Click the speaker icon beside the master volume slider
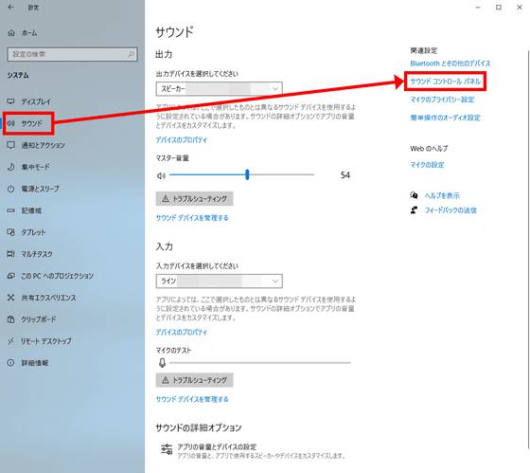 tap(161, 175)
